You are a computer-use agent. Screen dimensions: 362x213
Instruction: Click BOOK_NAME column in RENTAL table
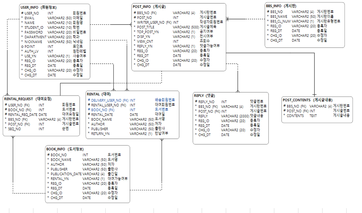pos(102,119)
